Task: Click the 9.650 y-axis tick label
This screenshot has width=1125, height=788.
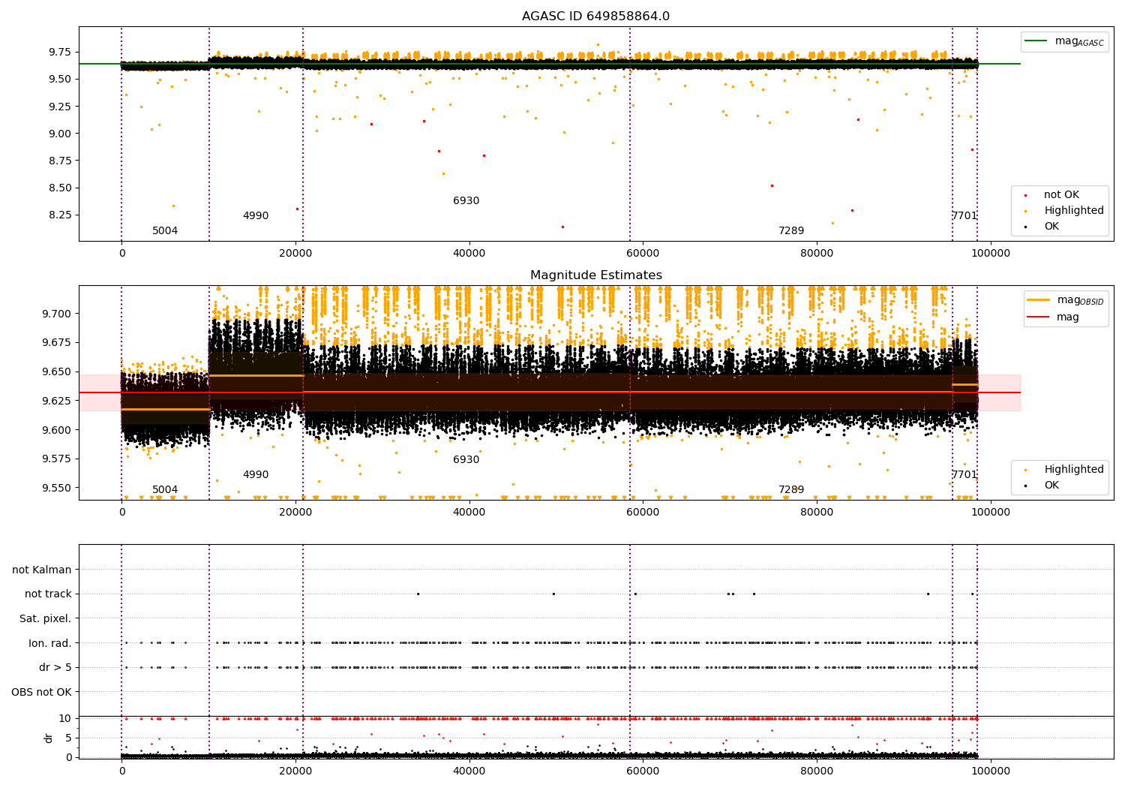Action: point(56,372)
